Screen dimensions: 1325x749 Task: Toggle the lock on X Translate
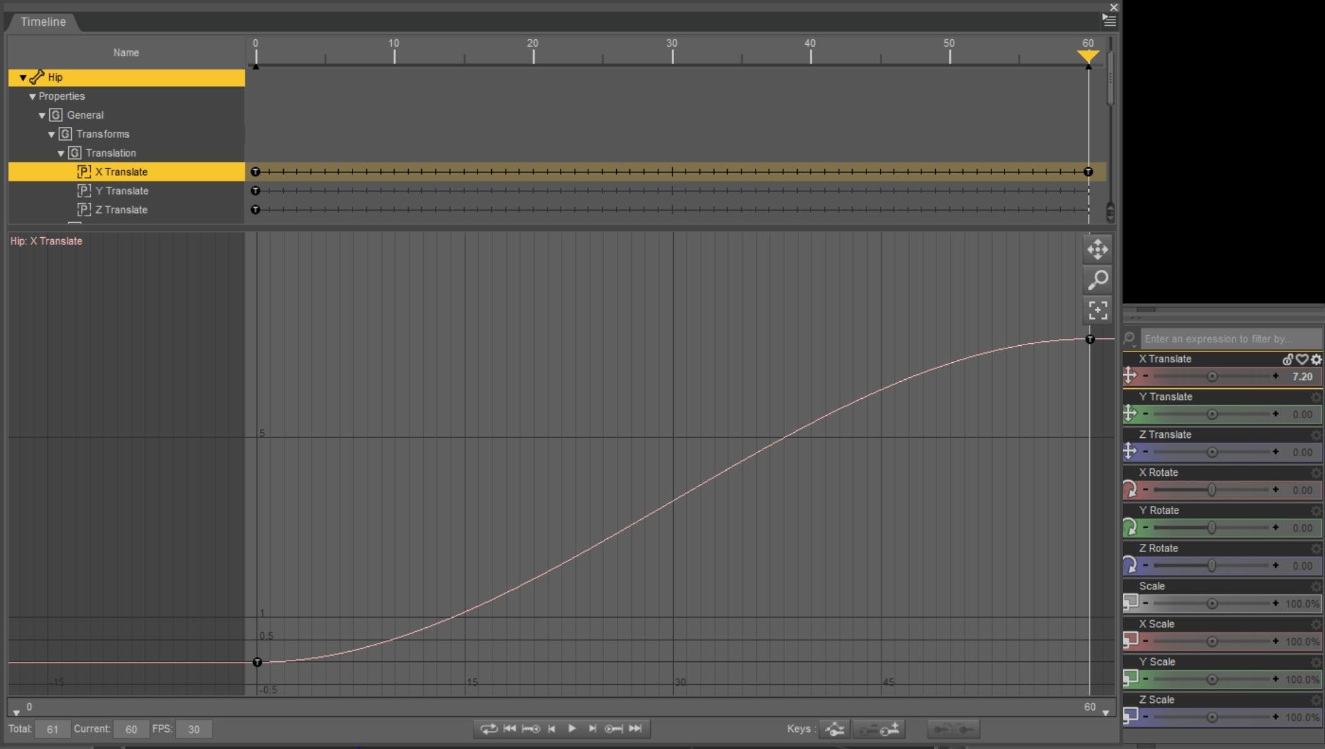tap(1287, 359)
